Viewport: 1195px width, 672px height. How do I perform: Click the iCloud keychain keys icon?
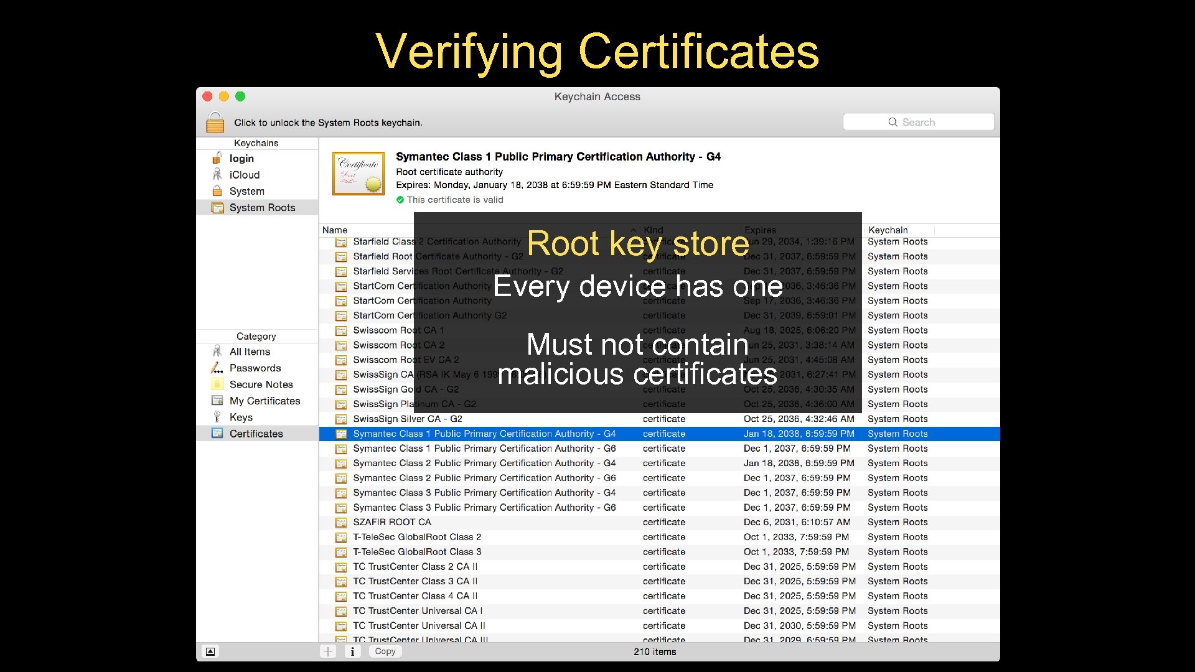(x=217, y=175)
